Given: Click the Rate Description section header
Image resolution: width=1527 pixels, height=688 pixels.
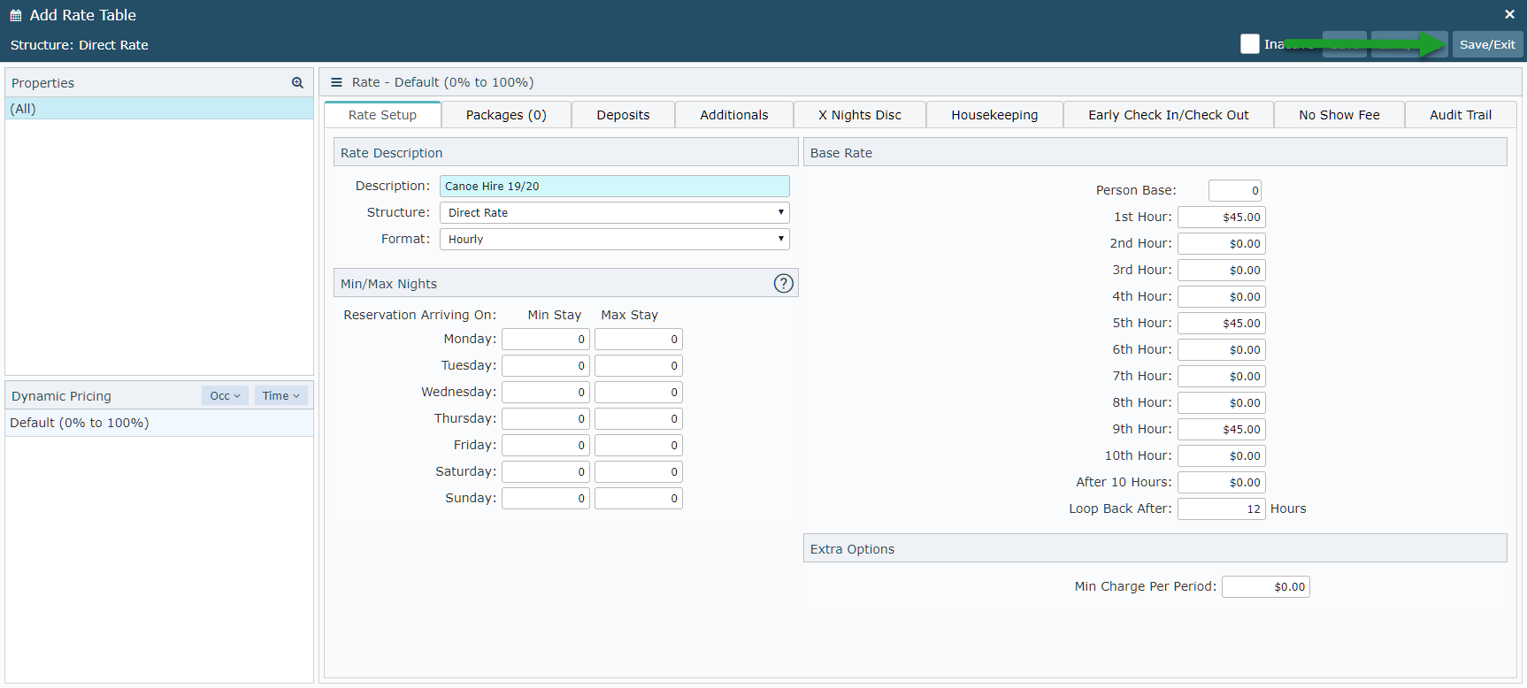Looking at the screenshot, I should coord(565,152).
